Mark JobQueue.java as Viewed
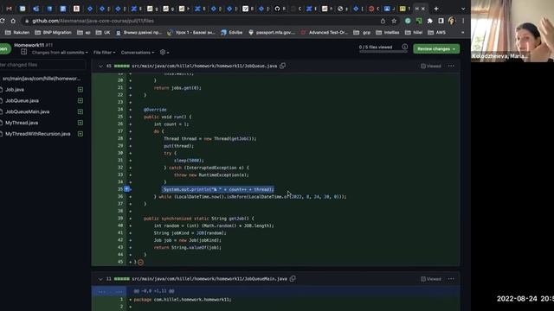Viewport: 554px width, 311px height. coord(431,66)
